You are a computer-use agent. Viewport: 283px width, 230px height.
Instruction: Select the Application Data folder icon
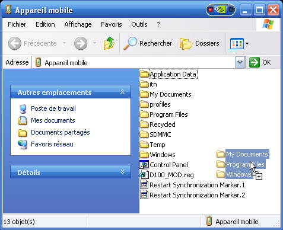click(x=144, y=74)
